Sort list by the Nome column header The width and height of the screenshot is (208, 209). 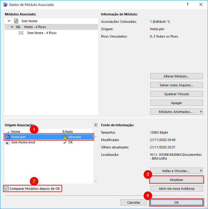[x=36, y=132]
